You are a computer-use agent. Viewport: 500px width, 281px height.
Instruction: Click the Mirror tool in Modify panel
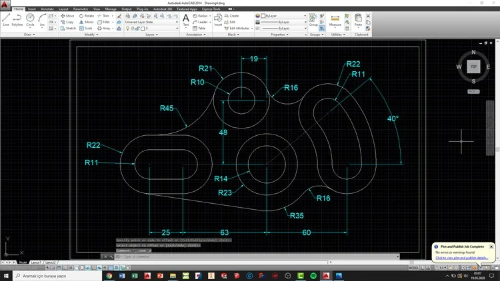click(x=85, y=22)
